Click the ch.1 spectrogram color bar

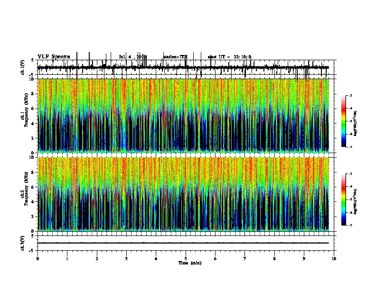point(343,121)
